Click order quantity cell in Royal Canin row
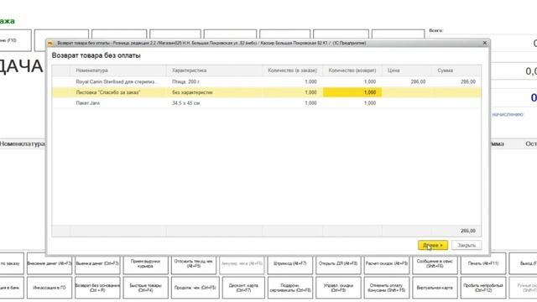This screenshot has height=302, width=537. (292, 81)
